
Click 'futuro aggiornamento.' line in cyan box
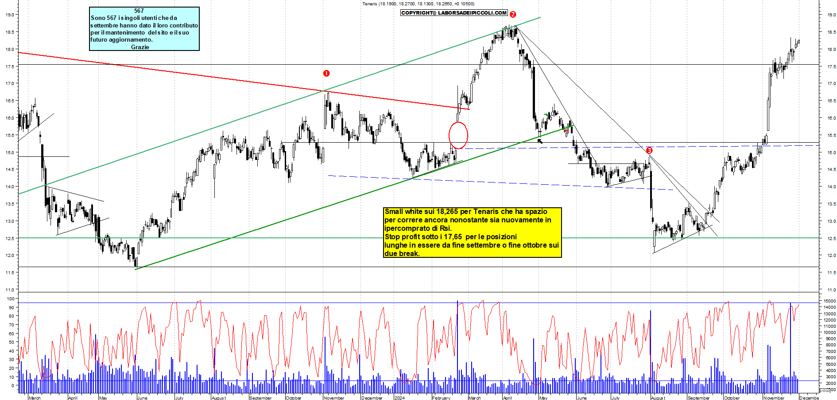(122, 39)
